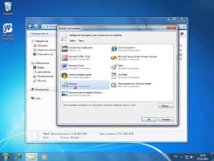Click the Текст file icon in details pane

(x=35, y=136)
